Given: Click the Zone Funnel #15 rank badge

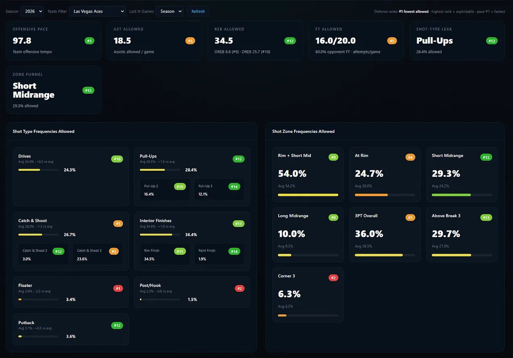Looking at the screenshot, I should coord(88,90).
